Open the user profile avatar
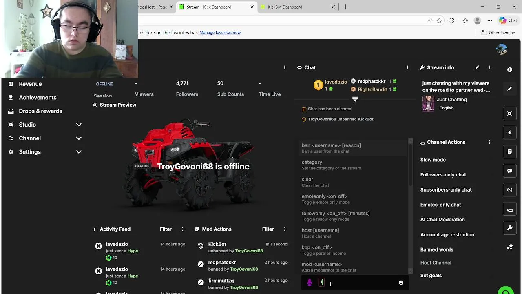Image resolution: width=522 pixels, height=294 pixels. pos(501,49)
